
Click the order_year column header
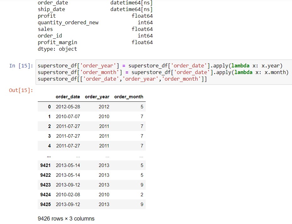[97, 97]
